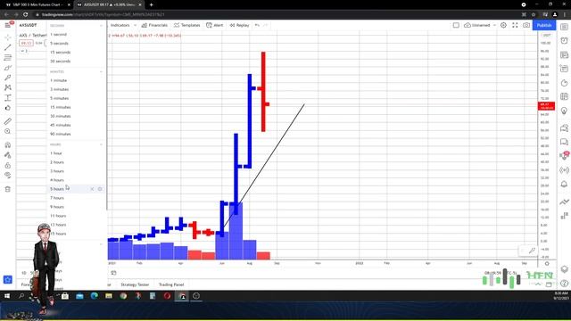
Task: Expand the layout name dropdown arrow
Action: pos(494,25)
